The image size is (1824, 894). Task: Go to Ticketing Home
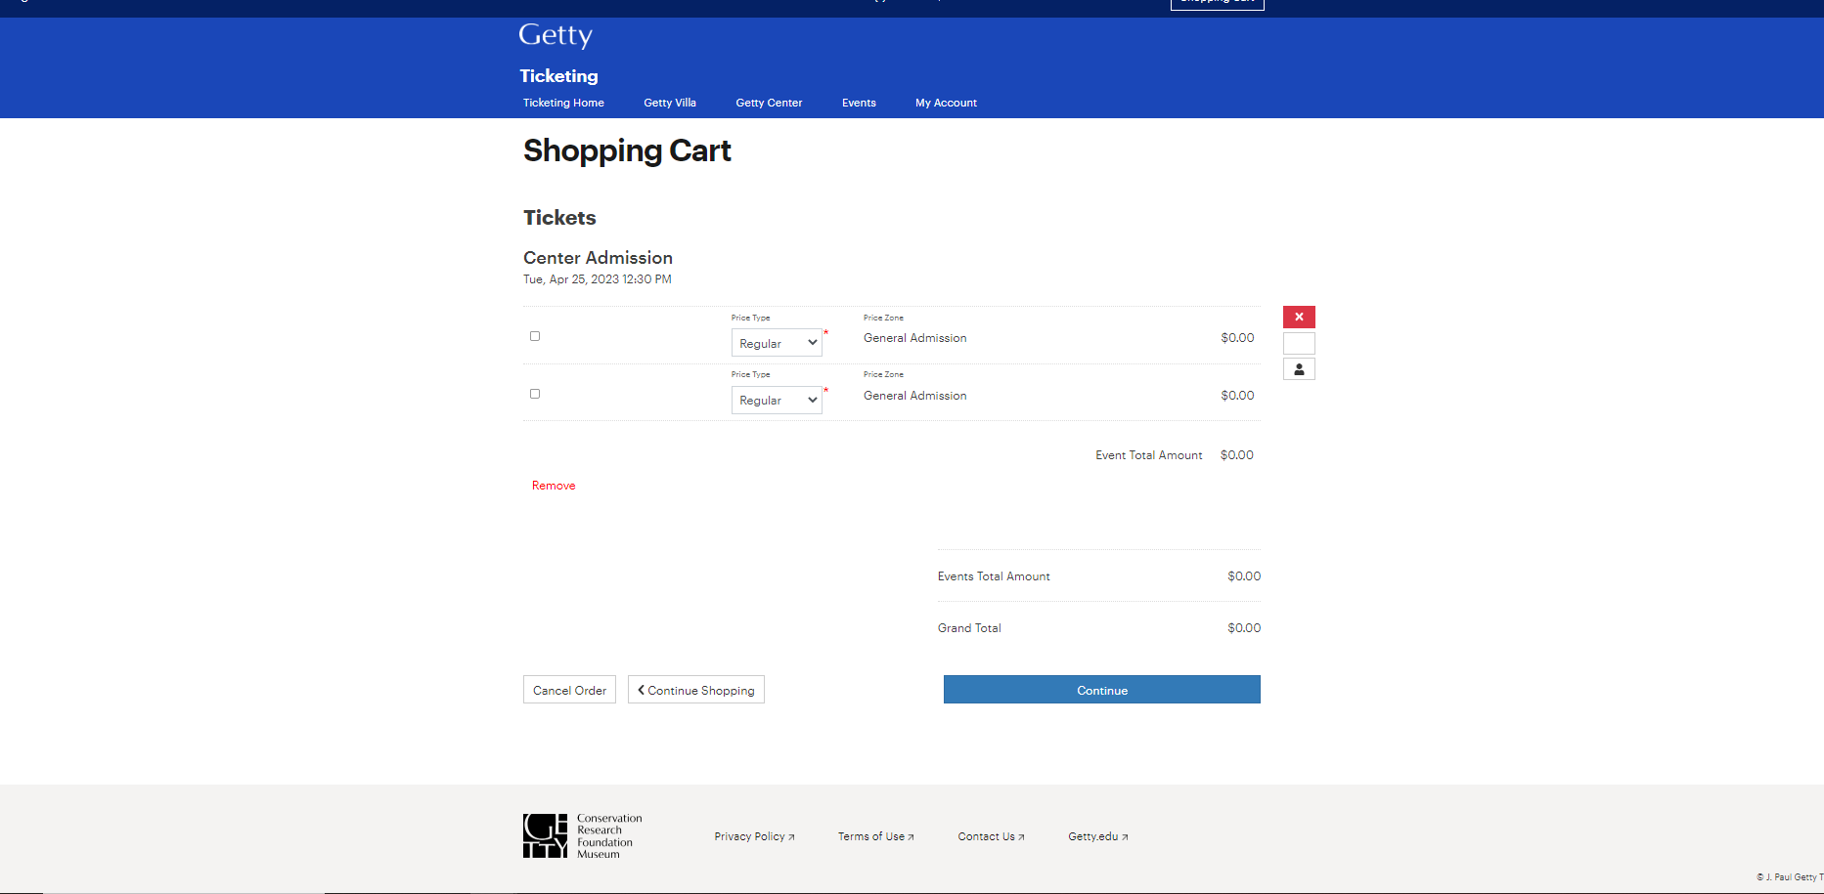563,103
